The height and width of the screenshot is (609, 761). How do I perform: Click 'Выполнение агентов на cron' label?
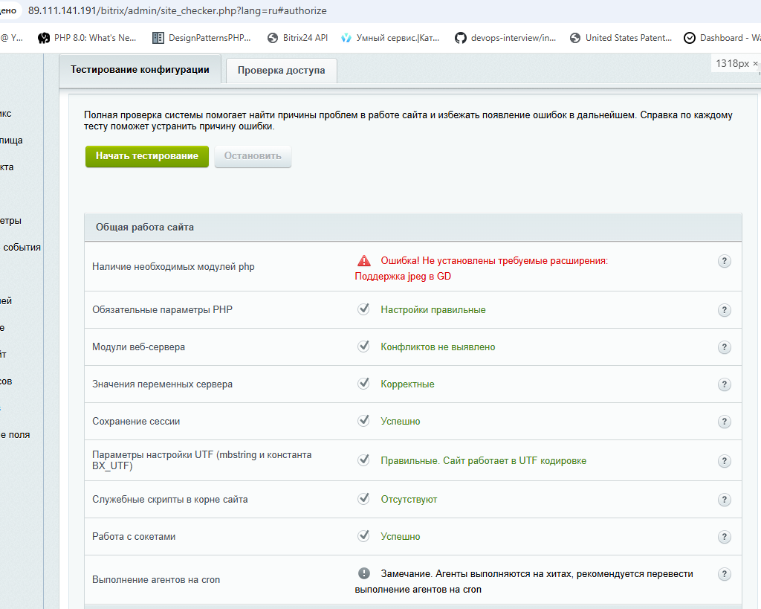(x=156, y=580)
